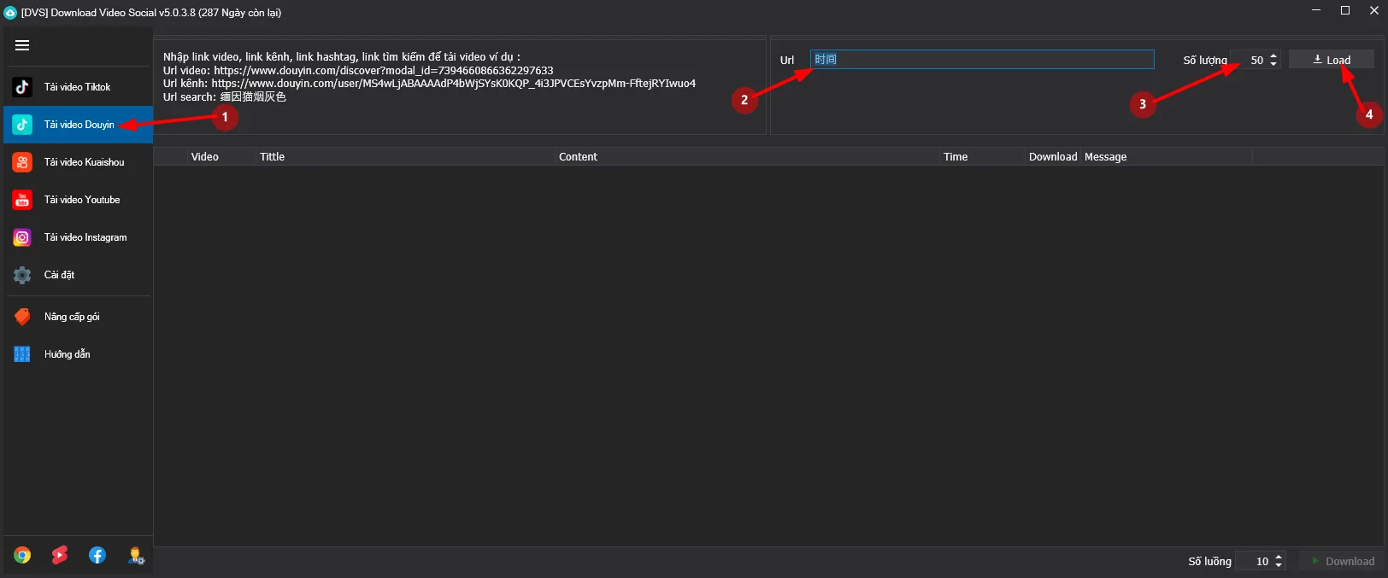1388x578 pixels.
Task: Click the settings gear icon
Action: coord(22,275)
